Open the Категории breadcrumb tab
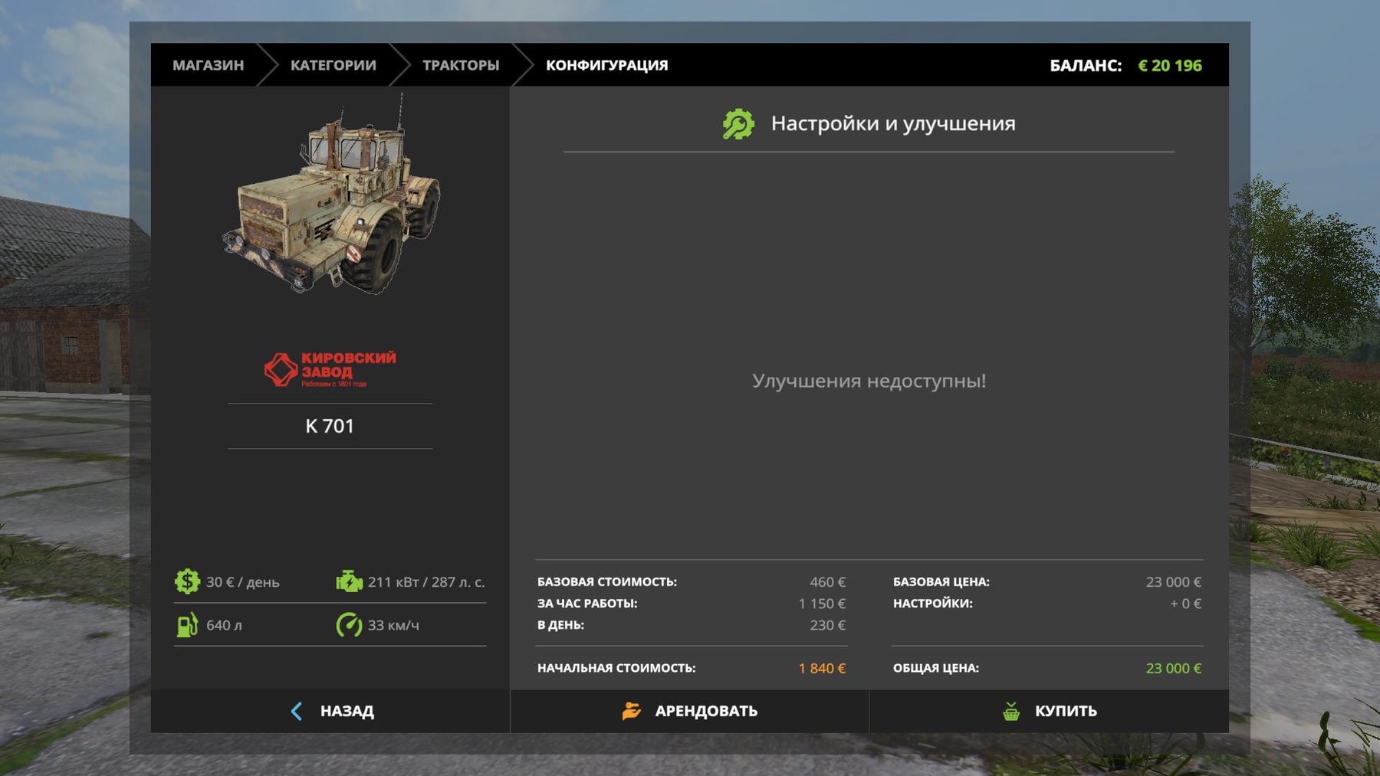The image size is (1380, 776). pyautogui.click(x=333, y=65)
